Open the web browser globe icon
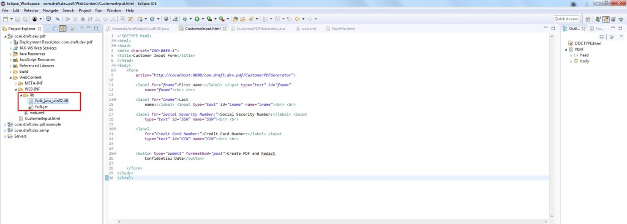Image resolution: width=627 pixels, height=224 pixels. 166,19
